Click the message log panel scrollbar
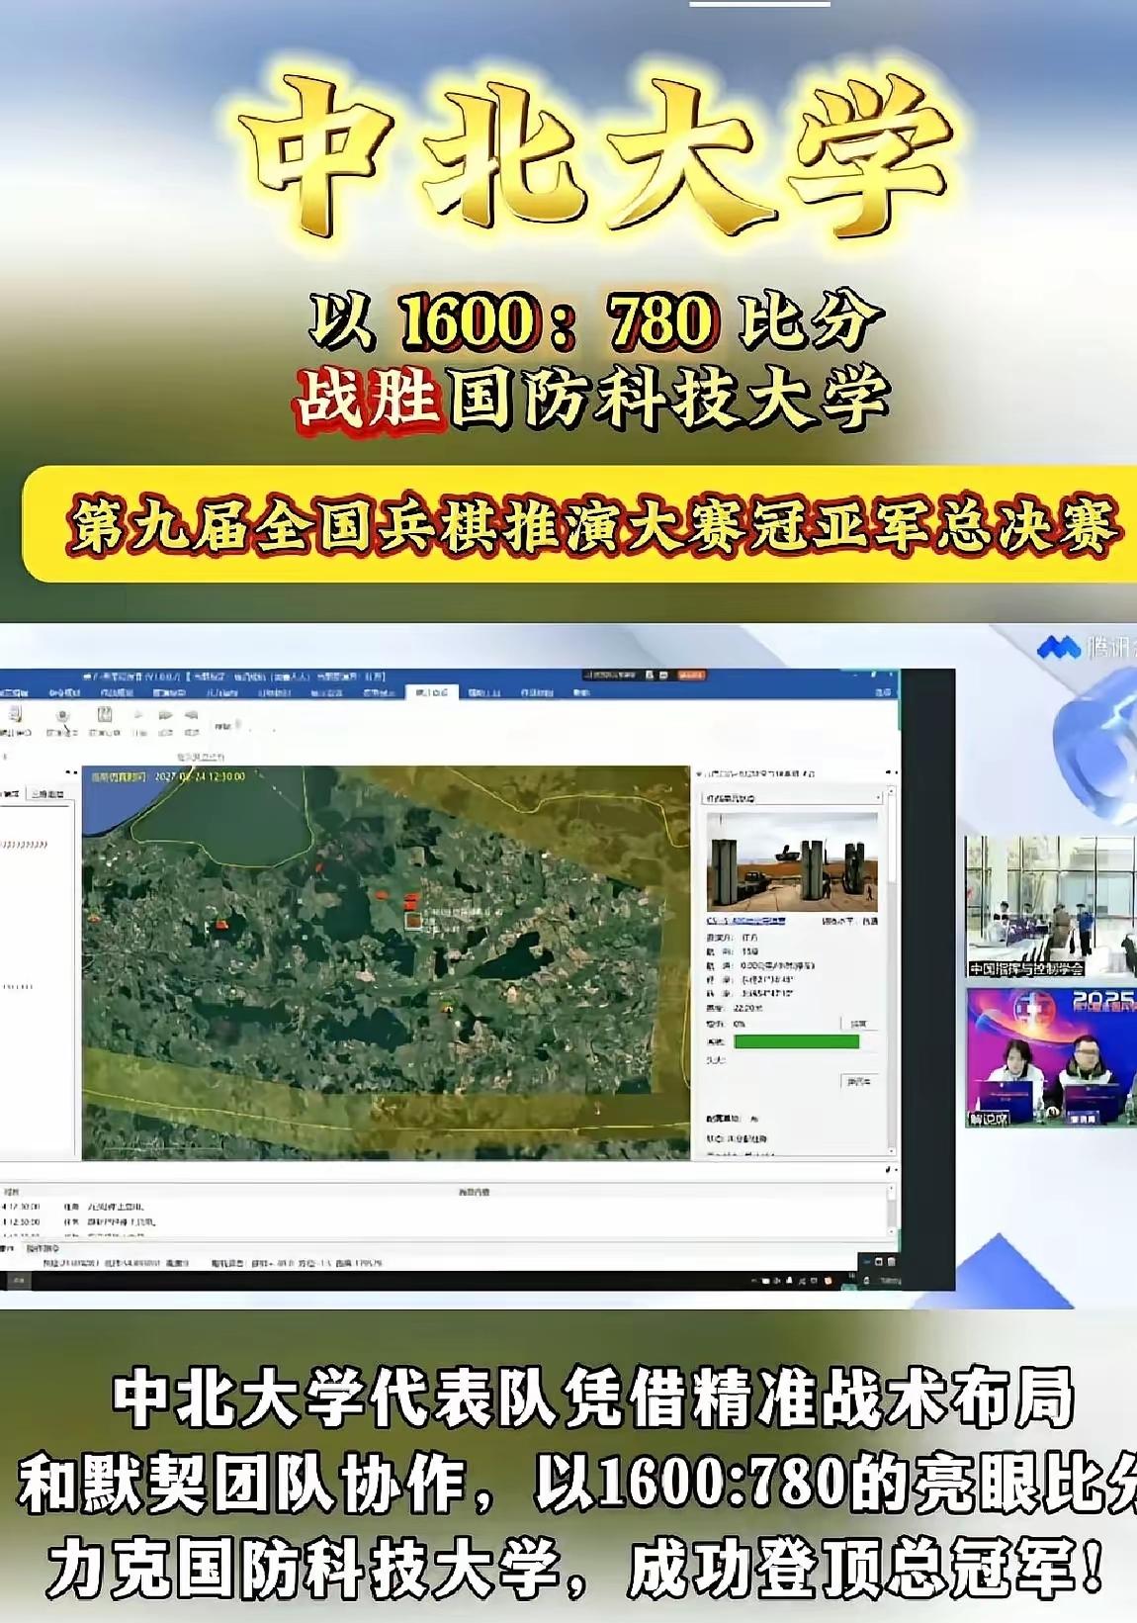 pyautogui.click(x=891, y=1211)
